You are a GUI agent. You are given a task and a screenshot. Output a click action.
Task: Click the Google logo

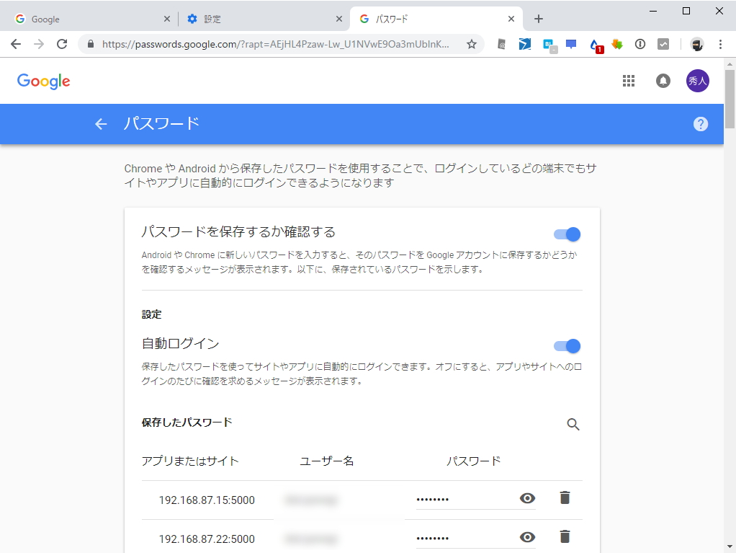[43, 81]
